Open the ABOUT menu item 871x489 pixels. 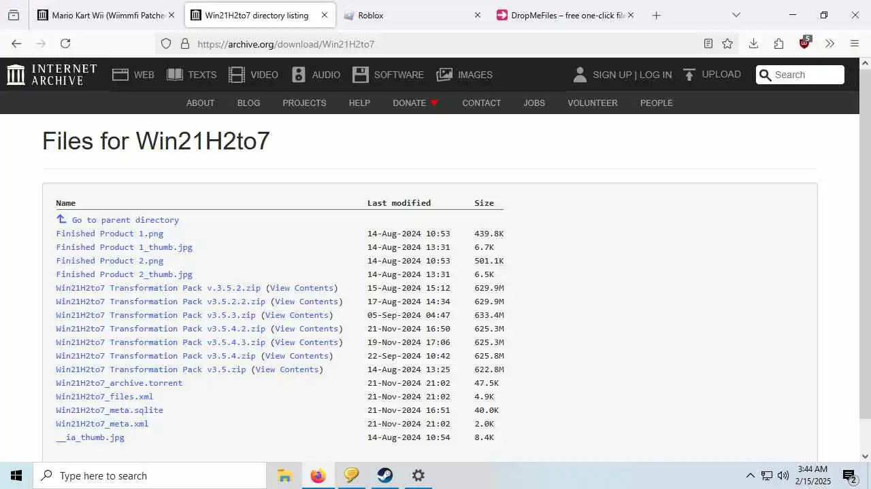tap(200, 103)
